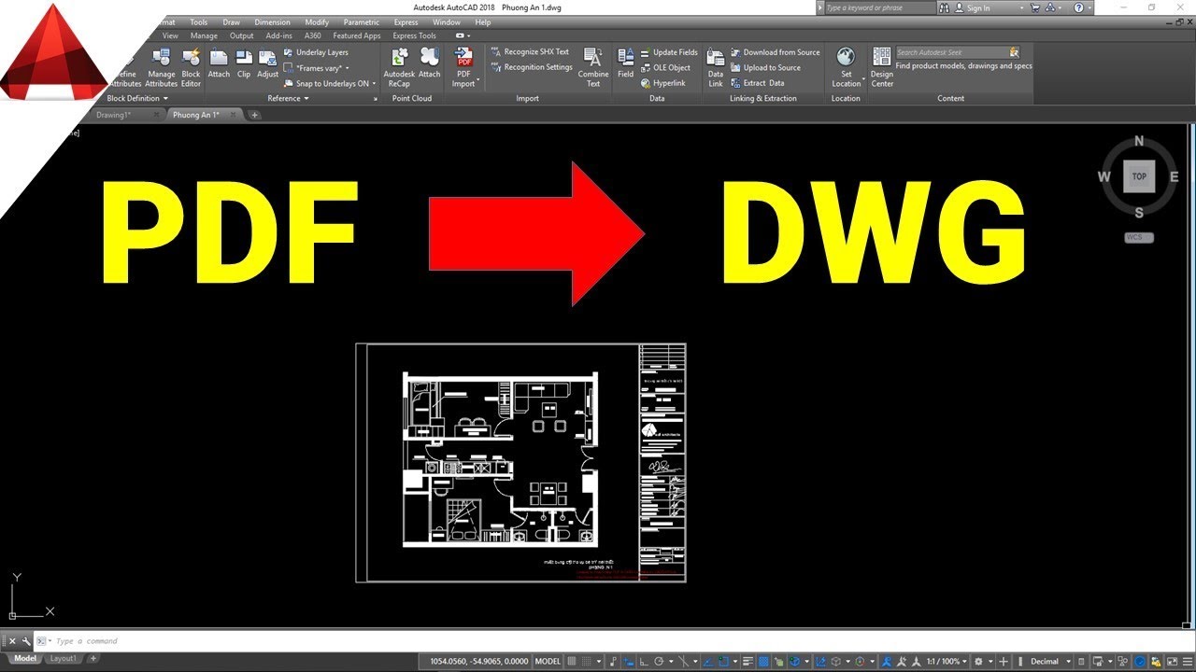Viewport: 1196px width, 672px height.
Task: Start the Extract Data wizard
Action: [x=757, y=83]
